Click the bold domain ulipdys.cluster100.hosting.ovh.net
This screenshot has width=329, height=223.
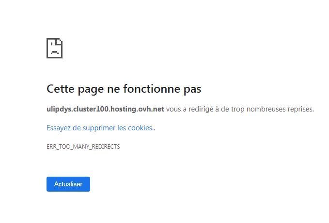click(x=105, y=109)
